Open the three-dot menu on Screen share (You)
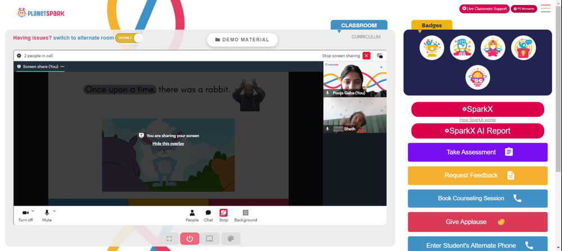 62,66
